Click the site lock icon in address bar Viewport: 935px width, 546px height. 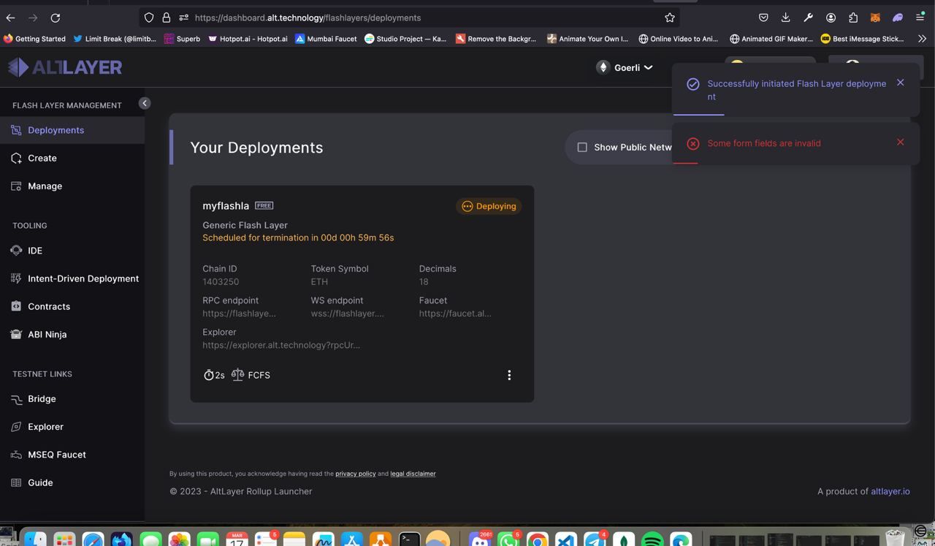coord(167,18)
